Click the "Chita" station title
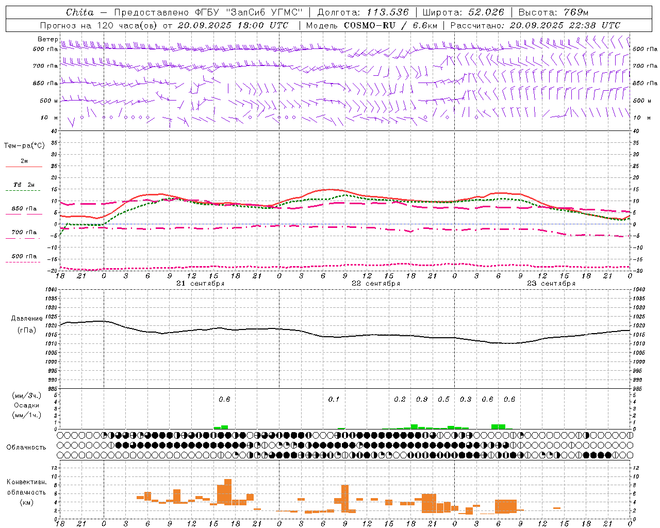The width and height of the screenshot is (660, 528). 80,12
